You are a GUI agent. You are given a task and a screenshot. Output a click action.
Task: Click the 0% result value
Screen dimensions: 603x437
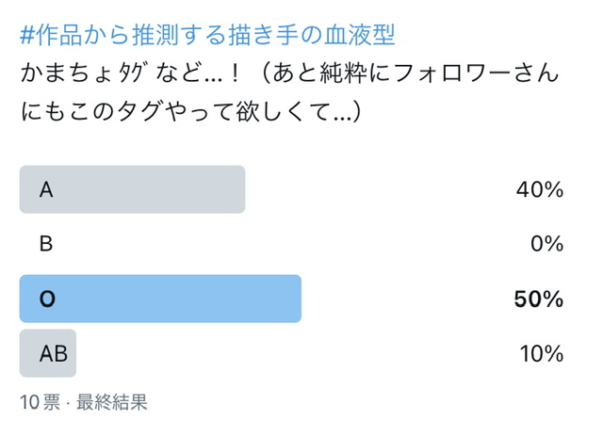click(x=546, y=244)
